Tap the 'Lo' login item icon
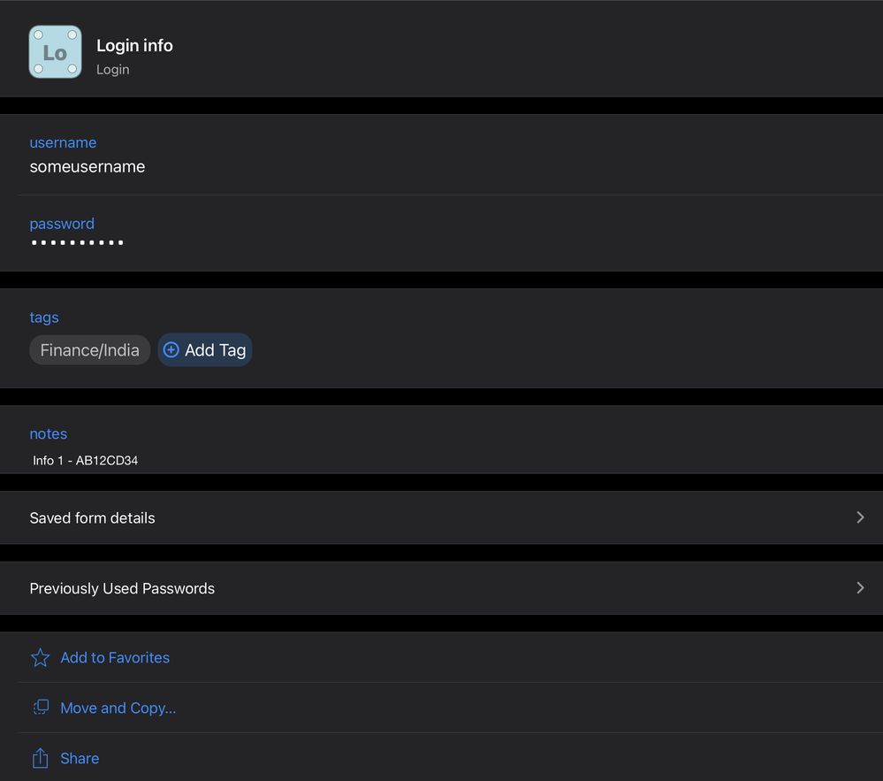This screenshot has width=883, height=781. pos(55,52)
